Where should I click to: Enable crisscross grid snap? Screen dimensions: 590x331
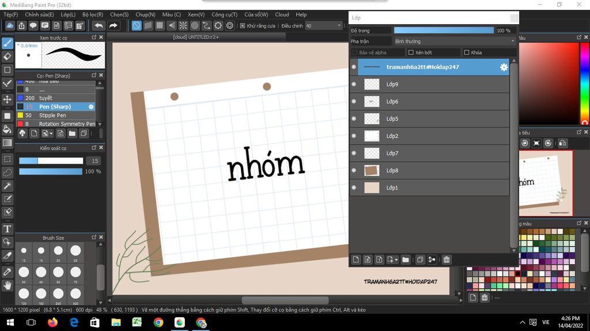coord(160,25)
